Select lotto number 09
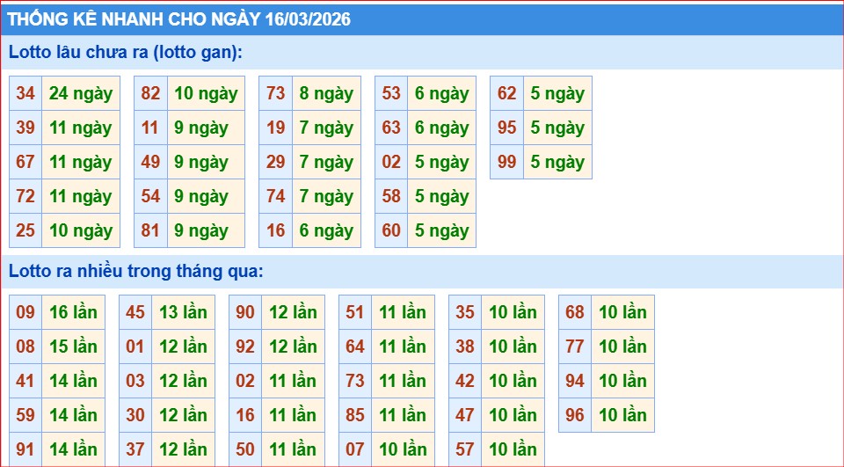The image size is (844, 467). 25,312
